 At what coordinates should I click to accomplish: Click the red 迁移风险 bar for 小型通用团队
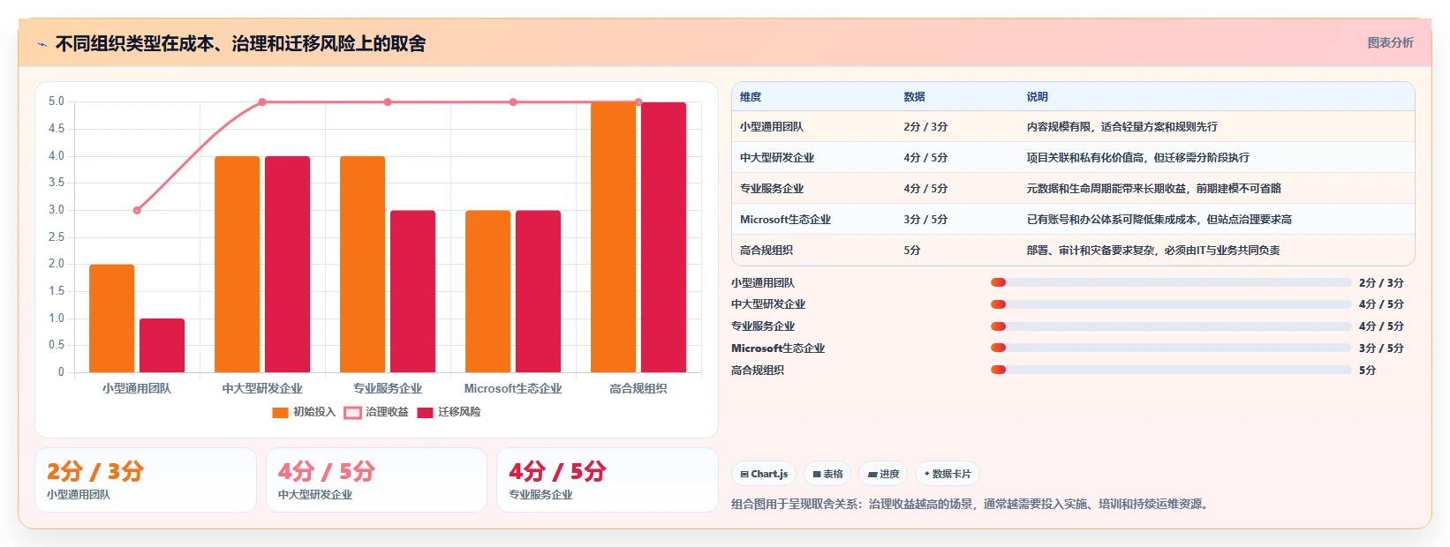tap(162, 346)
